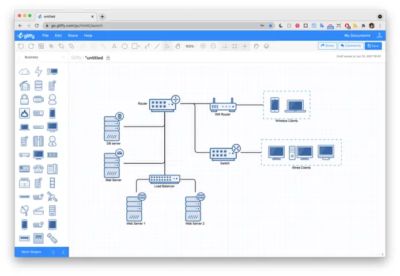Reload the page in browser
The height and width of the screenshot is (276, 400).
coord(37,25)
